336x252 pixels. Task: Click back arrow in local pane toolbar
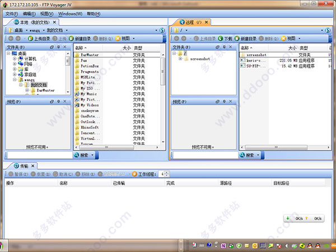(11, 39)
